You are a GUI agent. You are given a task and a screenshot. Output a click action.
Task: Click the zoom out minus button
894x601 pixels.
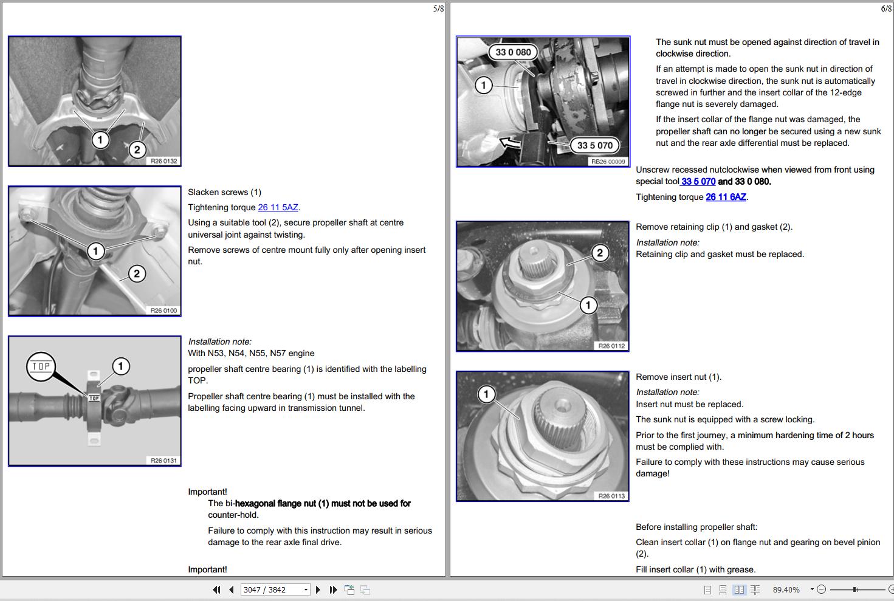[821, 589]
